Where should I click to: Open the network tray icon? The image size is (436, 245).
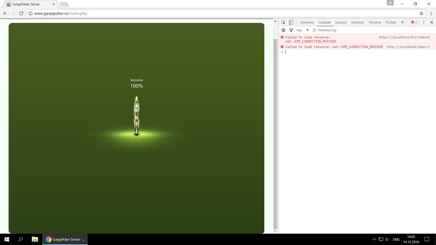[381, 239]
